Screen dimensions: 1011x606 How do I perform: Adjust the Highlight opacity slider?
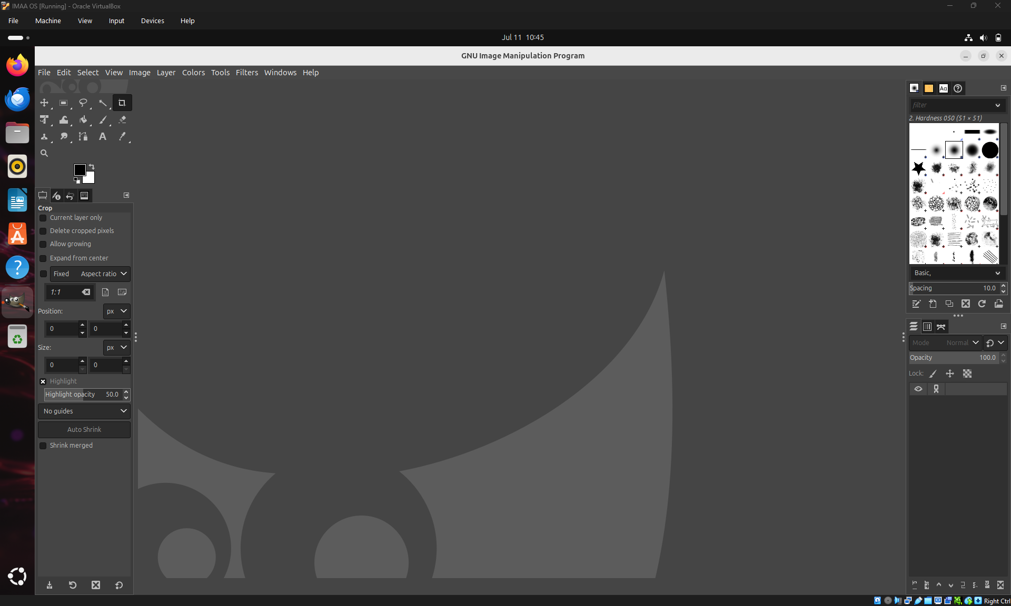coord(83,395)
